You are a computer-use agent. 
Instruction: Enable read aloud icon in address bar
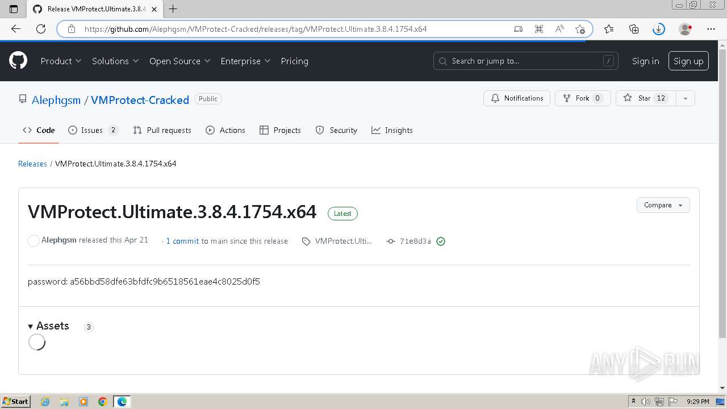[x=559, y=29]
